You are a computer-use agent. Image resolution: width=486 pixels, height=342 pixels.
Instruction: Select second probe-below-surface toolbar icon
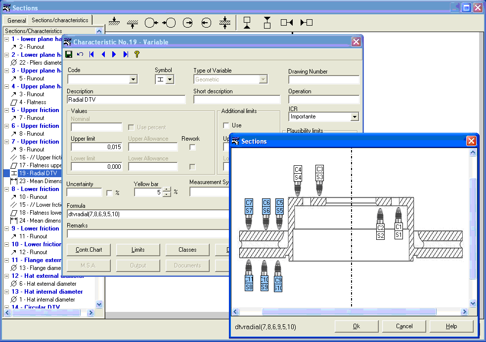133,23
